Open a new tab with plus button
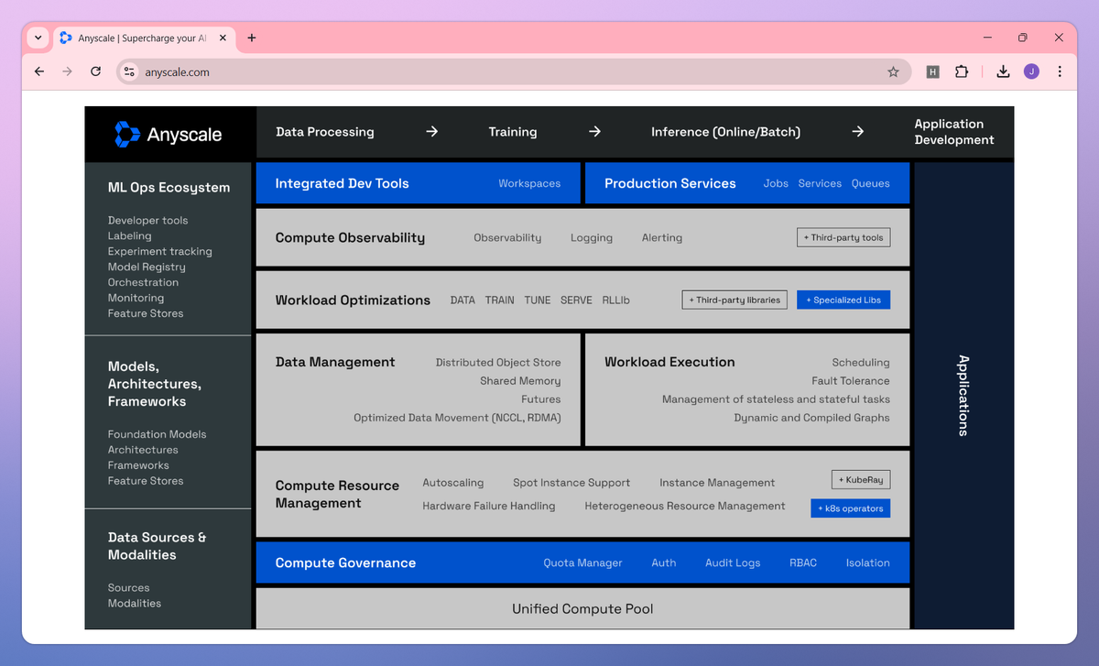Screen dimensions: 1099x666 coord(252,38)
